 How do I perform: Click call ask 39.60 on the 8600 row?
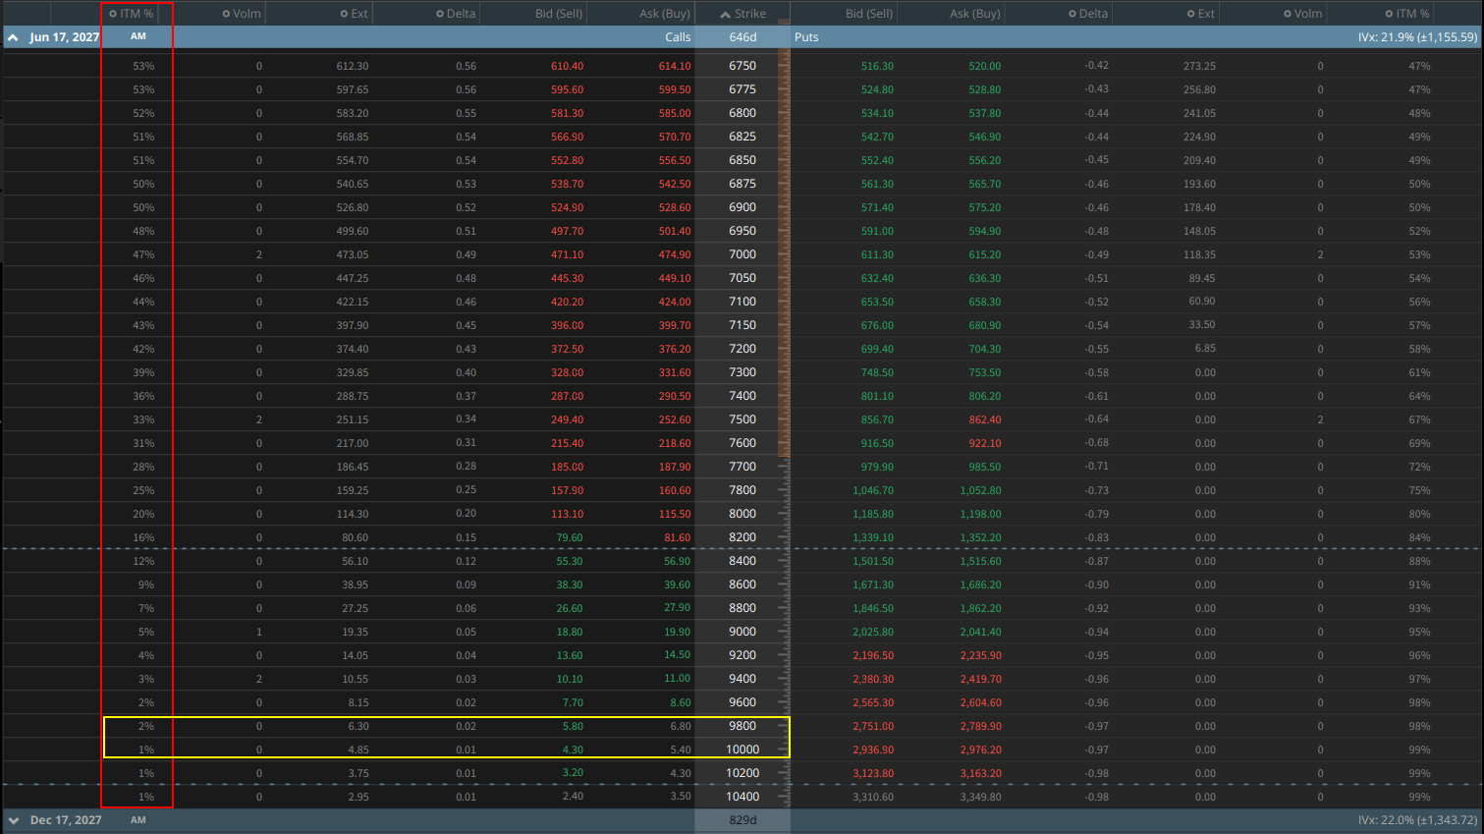pyautogui.click(x=677, y=584)
